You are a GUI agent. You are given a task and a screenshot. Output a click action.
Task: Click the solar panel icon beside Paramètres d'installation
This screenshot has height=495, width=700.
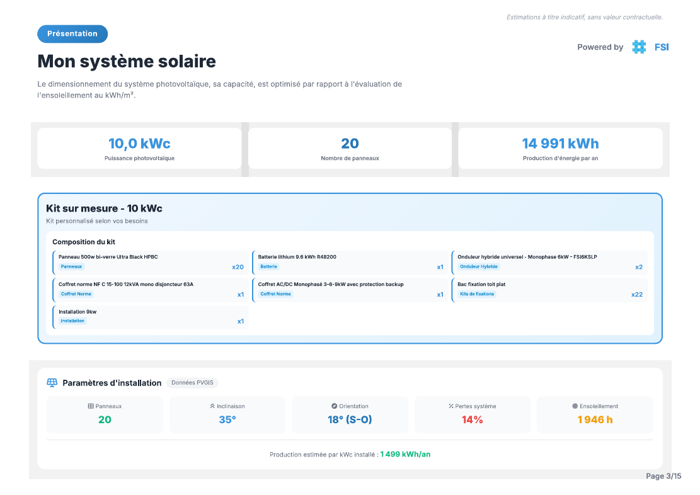tap(52, 382)
